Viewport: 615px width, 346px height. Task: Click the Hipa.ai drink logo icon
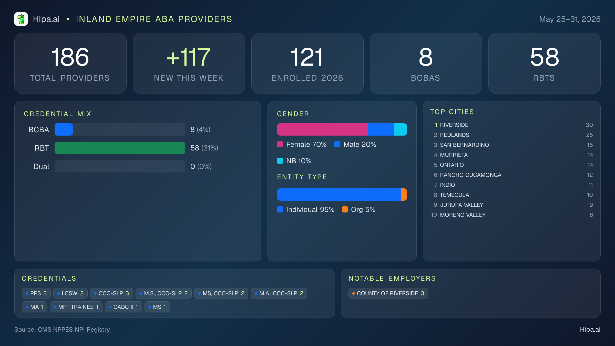click(x=21, y=19)
